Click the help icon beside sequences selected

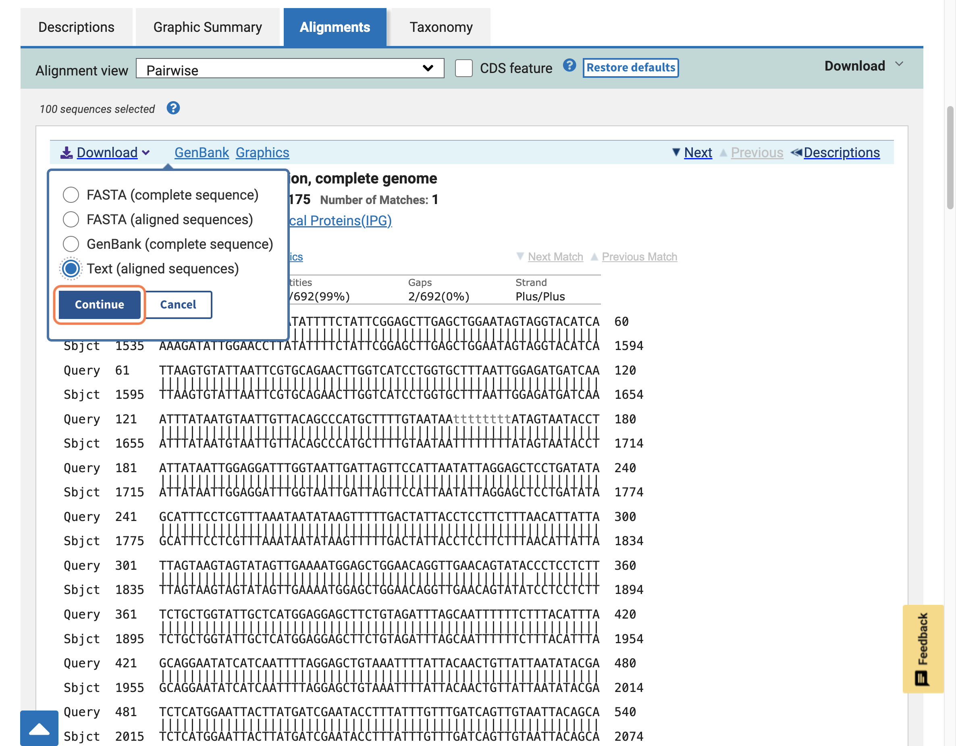coord(173,108)
